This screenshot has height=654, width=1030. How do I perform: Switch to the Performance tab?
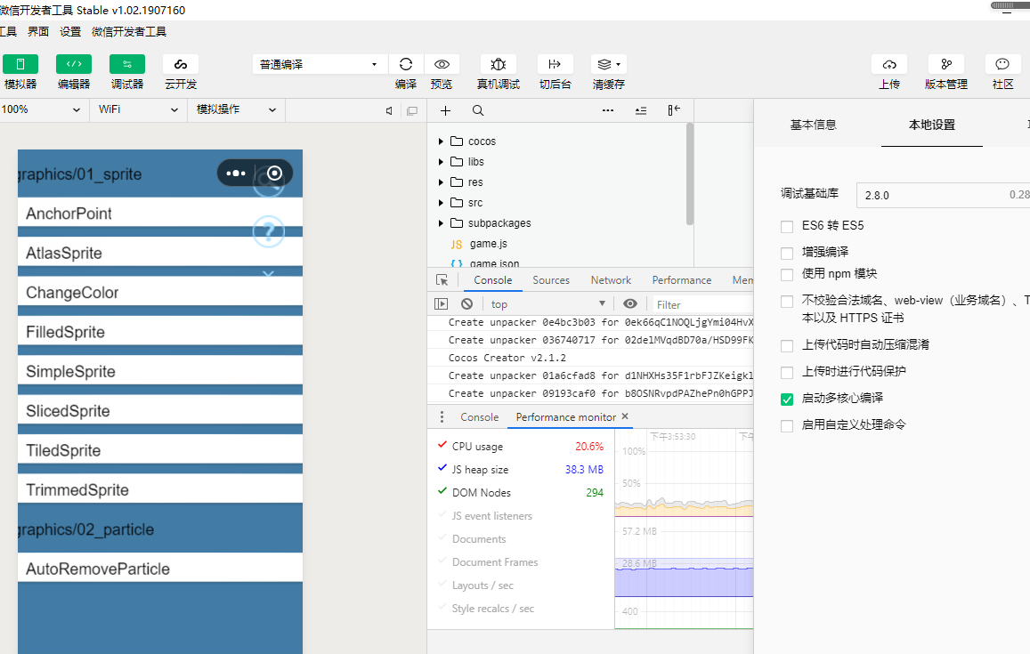click(x=682, y=280)
